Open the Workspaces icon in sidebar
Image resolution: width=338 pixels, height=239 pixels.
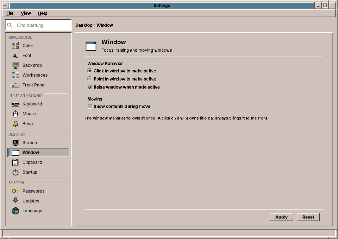point(15,75)
